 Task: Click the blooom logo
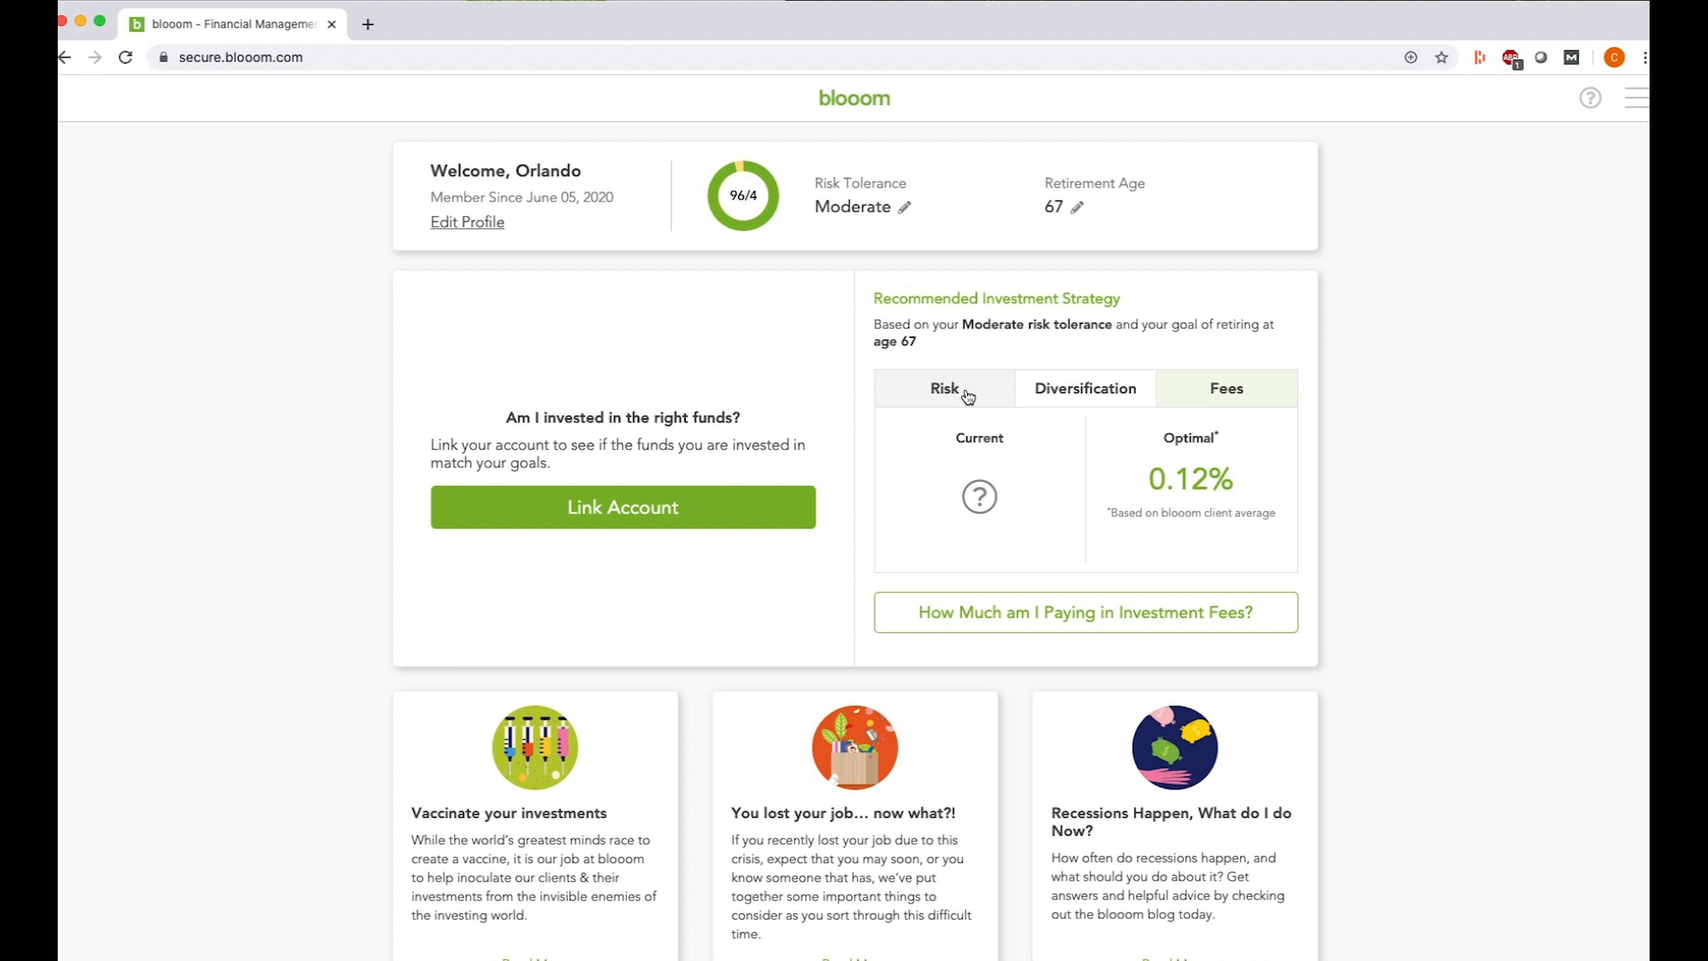coord(854,98)
